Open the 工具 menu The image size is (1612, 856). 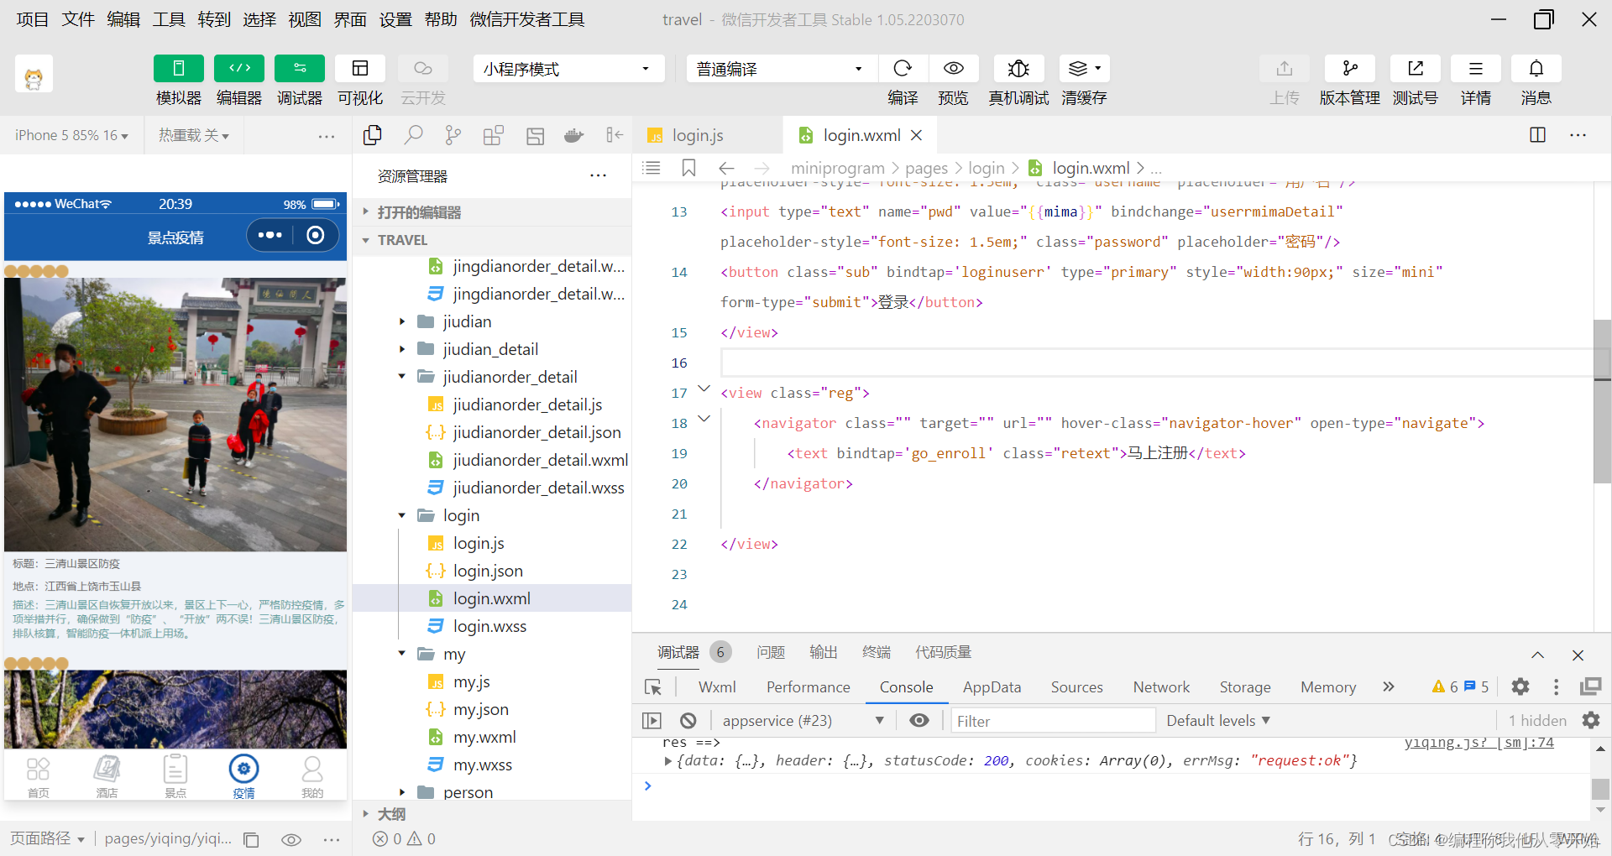pyautogui.click(x=169, y=19)
